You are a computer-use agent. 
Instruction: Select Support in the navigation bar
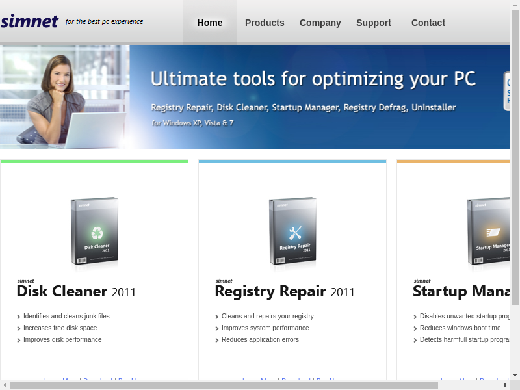click(x=374, y=23)
